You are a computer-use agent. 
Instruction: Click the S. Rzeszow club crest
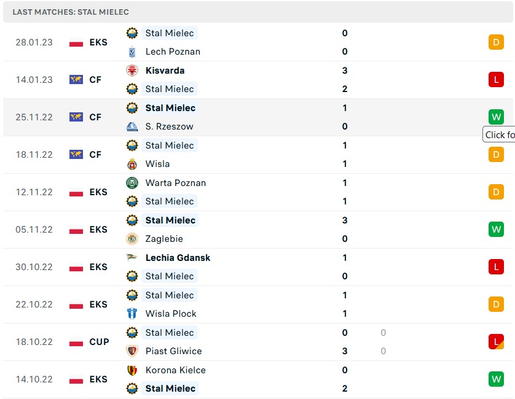tap(132, 126)
